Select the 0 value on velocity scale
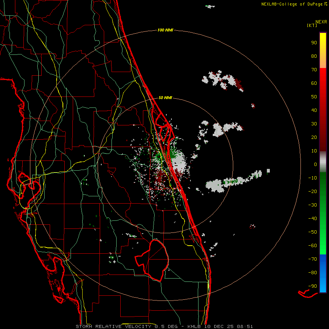The image size is (329, 329). click(x=315, y=164)
